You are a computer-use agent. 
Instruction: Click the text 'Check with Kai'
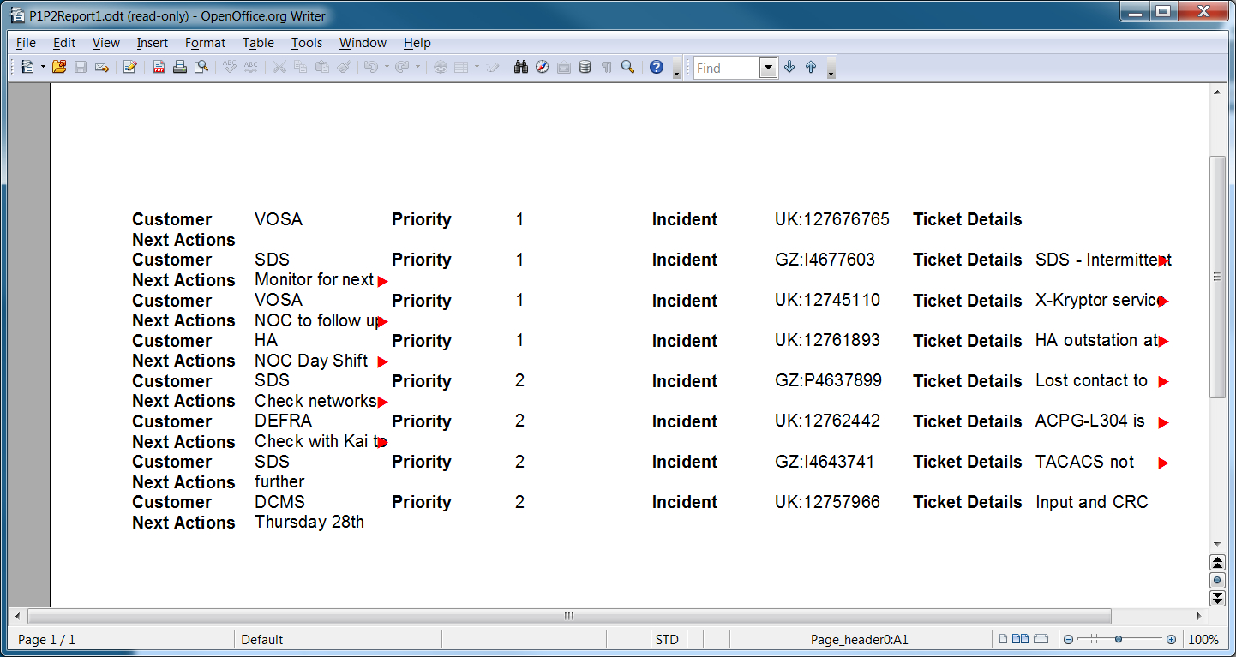pos(310,441)
